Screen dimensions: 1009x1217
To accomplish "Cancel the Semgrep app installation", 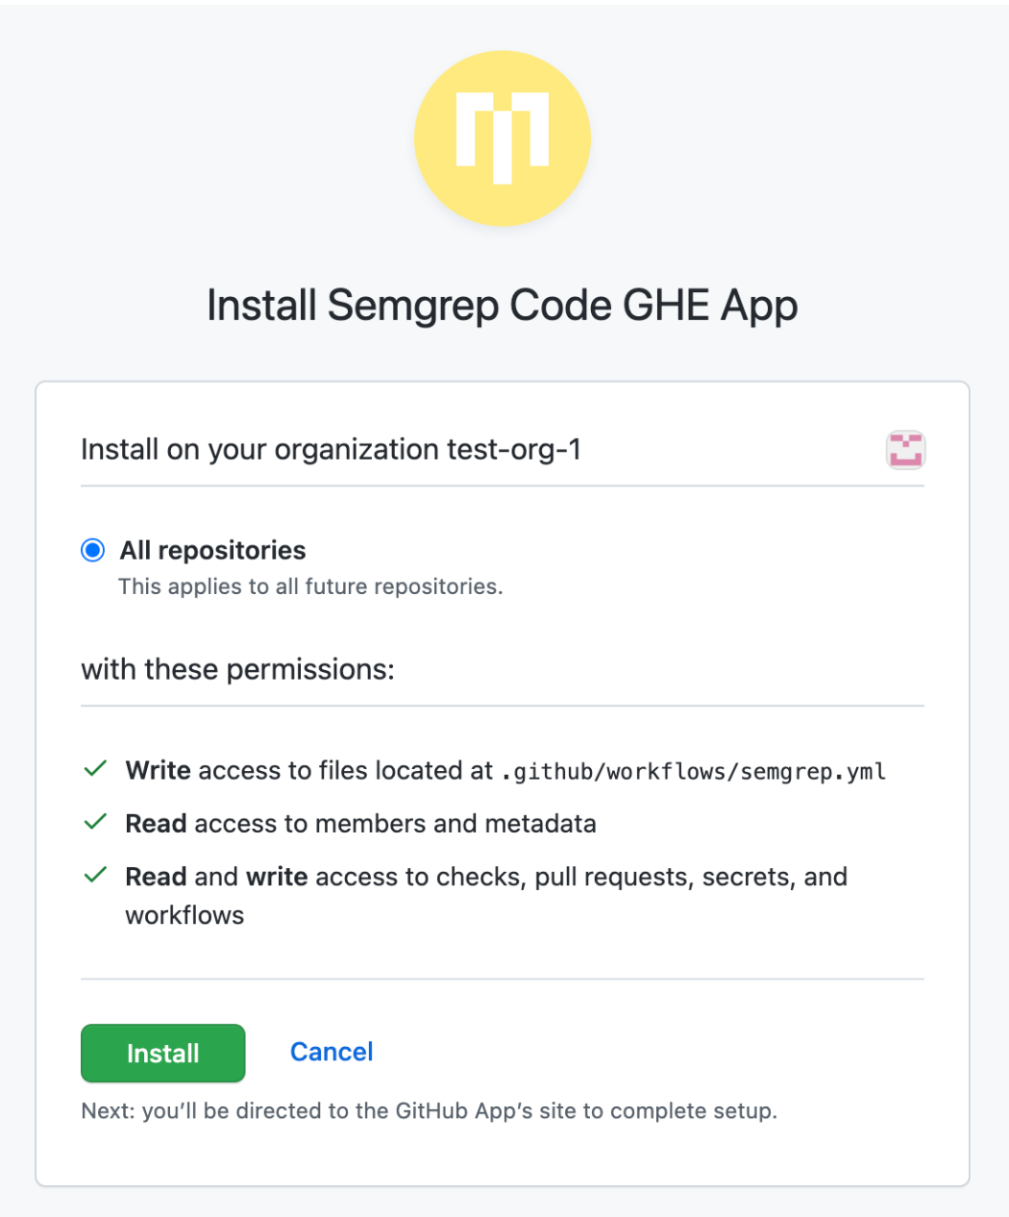I will point(331,1052).
